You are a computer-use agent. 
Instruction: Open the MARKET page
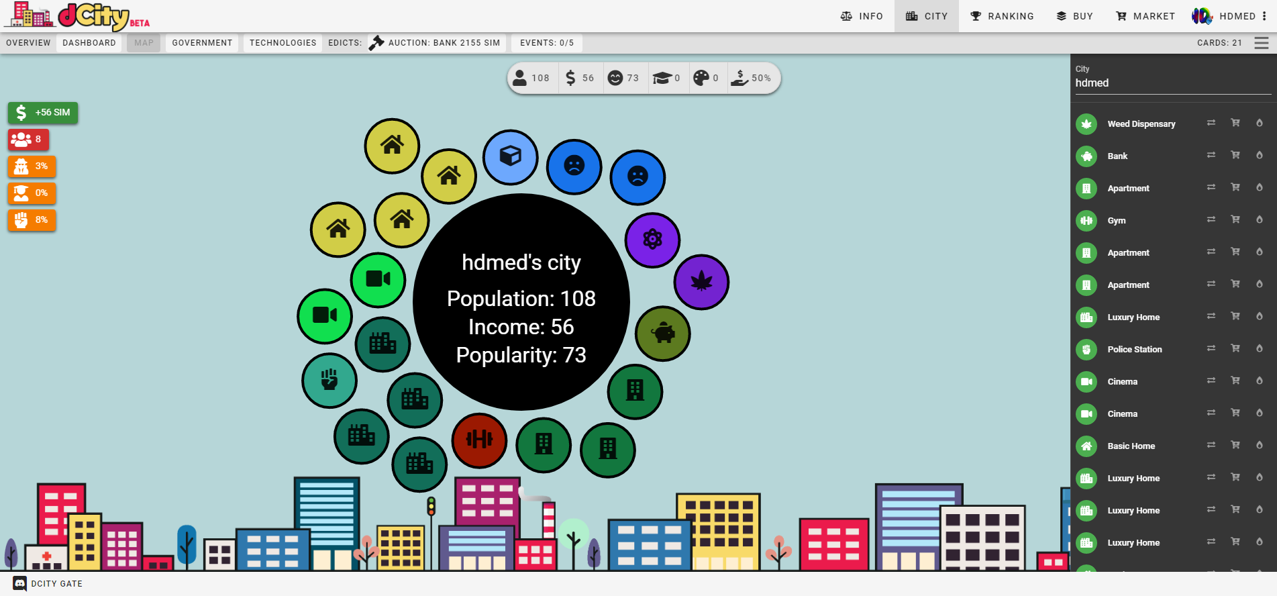(1145, 16)
